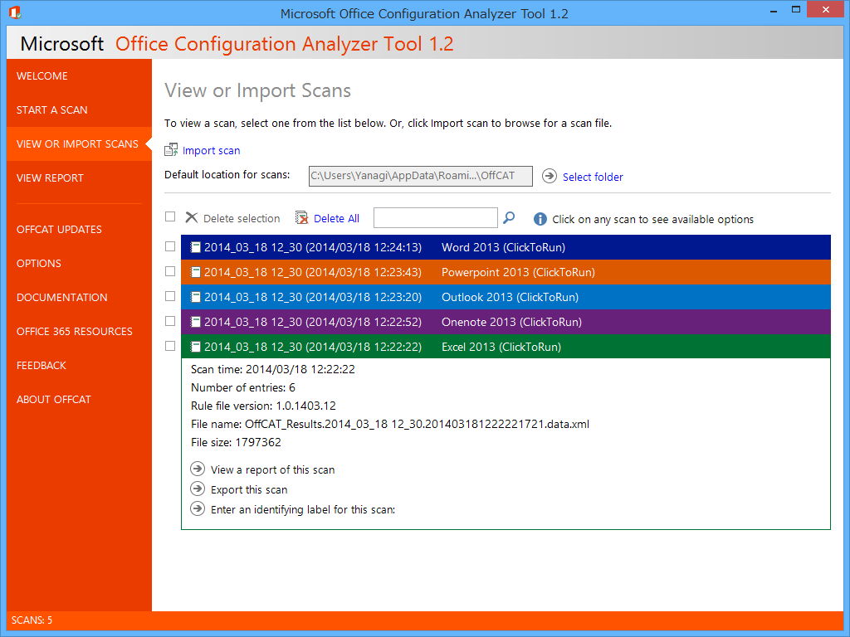The height and width of the screenshot is (637, 850).
Task: Go to the WELCOME page
Action: [42, 75]
